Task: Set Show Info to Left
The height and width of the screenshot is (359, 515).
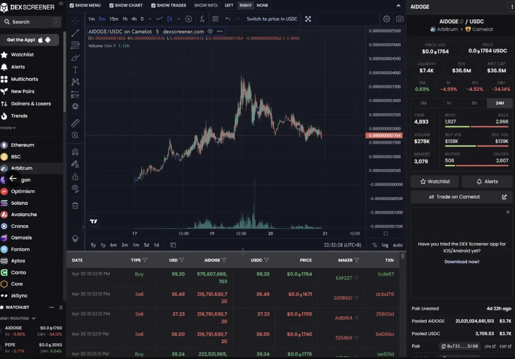Action: click(229, 5)
